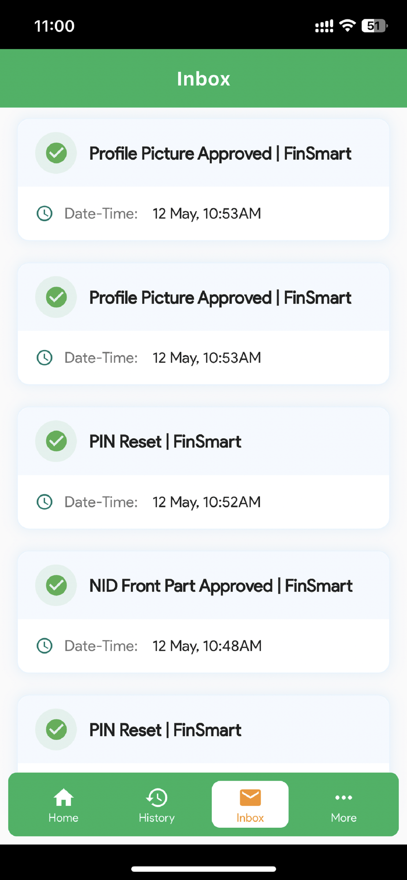
Task: Open the More three-dots menu
Action: click(343, 798)
